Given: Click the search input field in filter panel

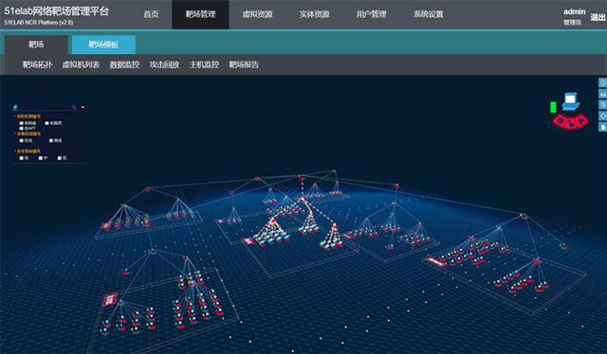Looking at the screenshot, I should [45, 107].
